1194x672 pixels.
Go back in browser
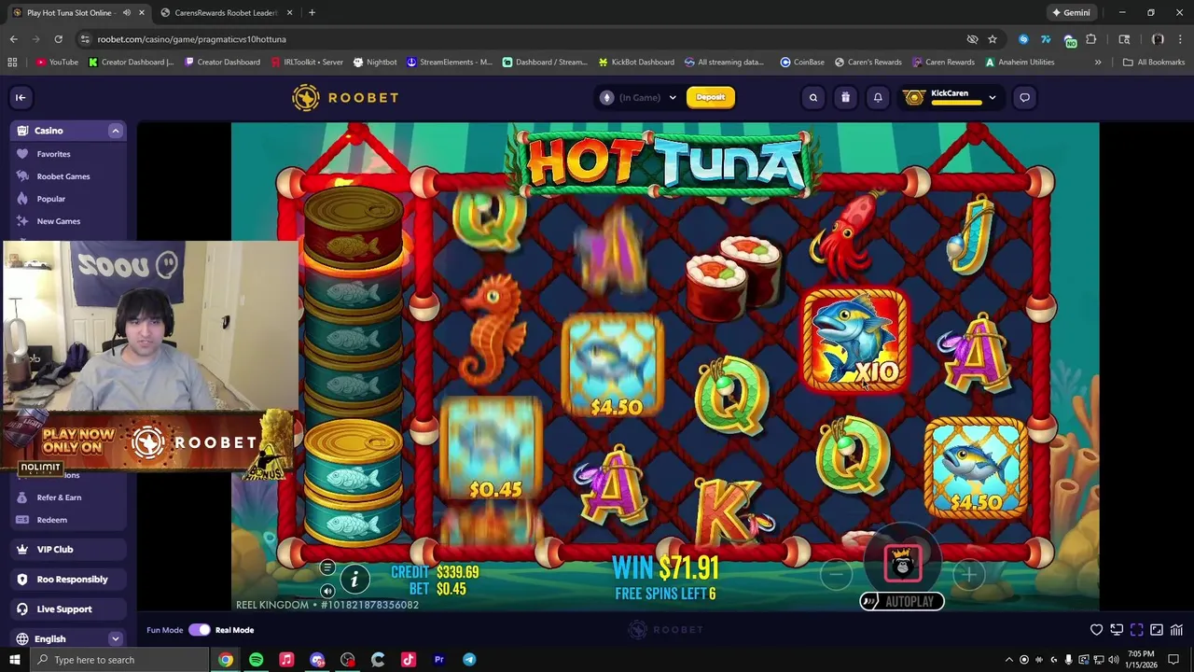[x=13, y=39]
